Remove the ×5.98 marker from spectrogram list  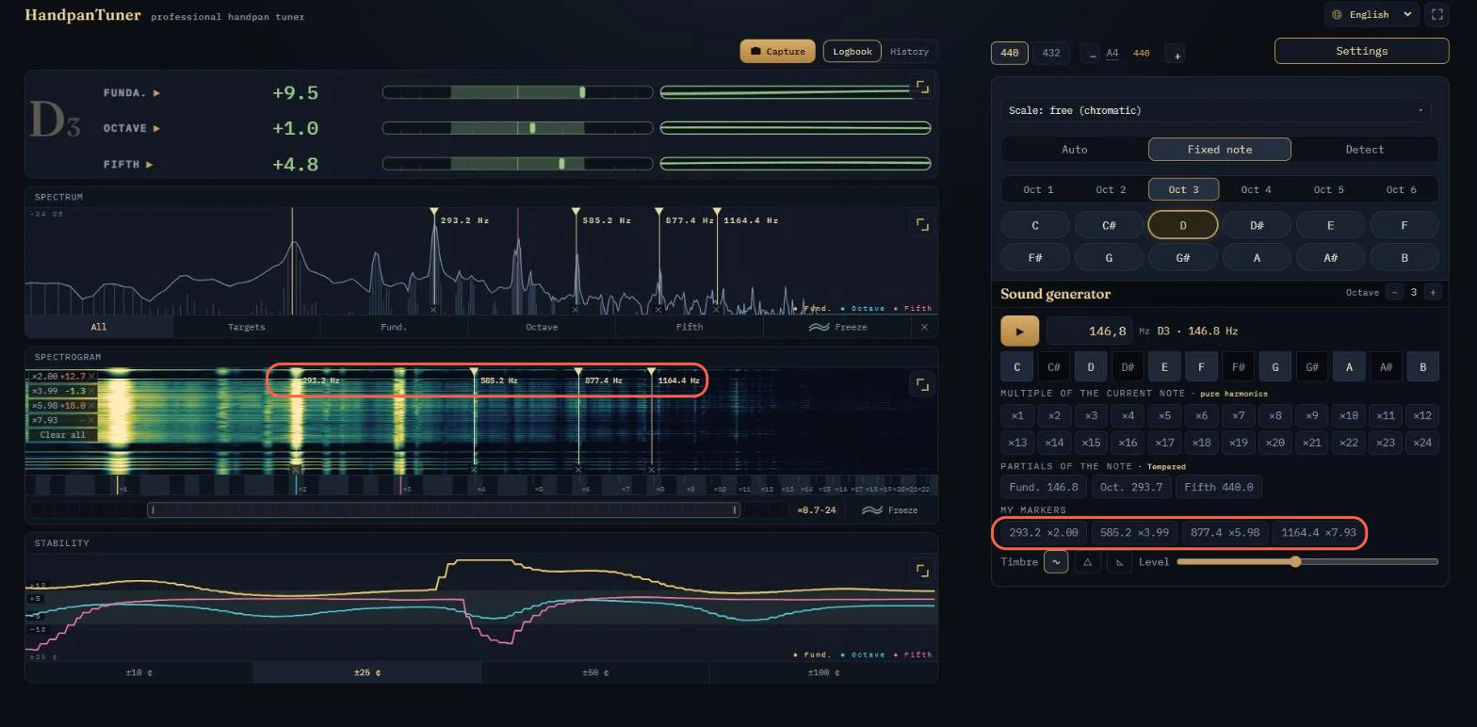coord(91,405)
